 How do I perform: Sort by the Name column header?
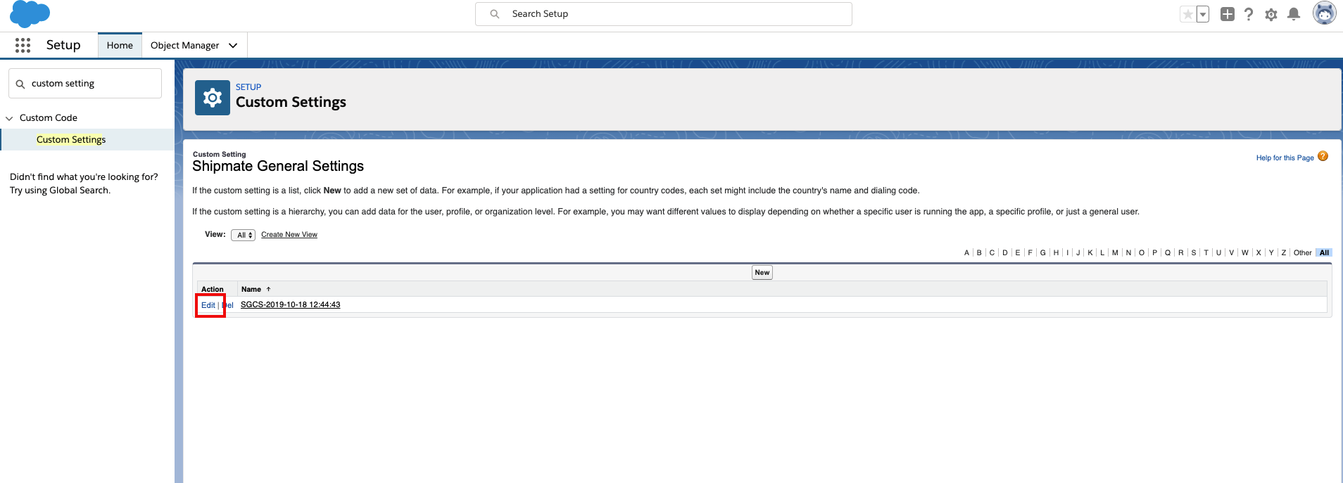coord(251,290)
